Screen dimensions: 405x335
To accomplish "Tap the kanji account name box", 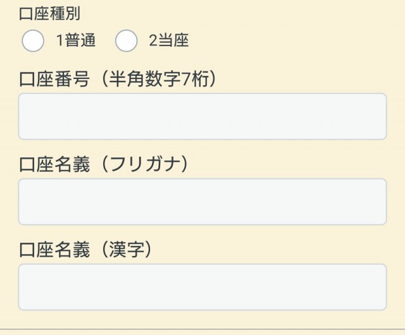I will (x=202, y=287).
